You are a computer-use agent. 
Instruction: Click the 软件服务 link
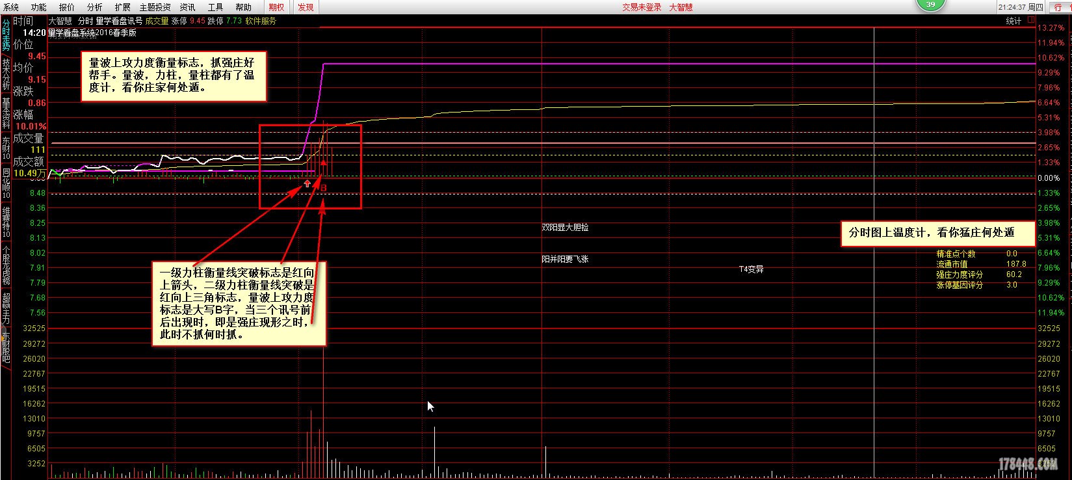coord(261,21)
